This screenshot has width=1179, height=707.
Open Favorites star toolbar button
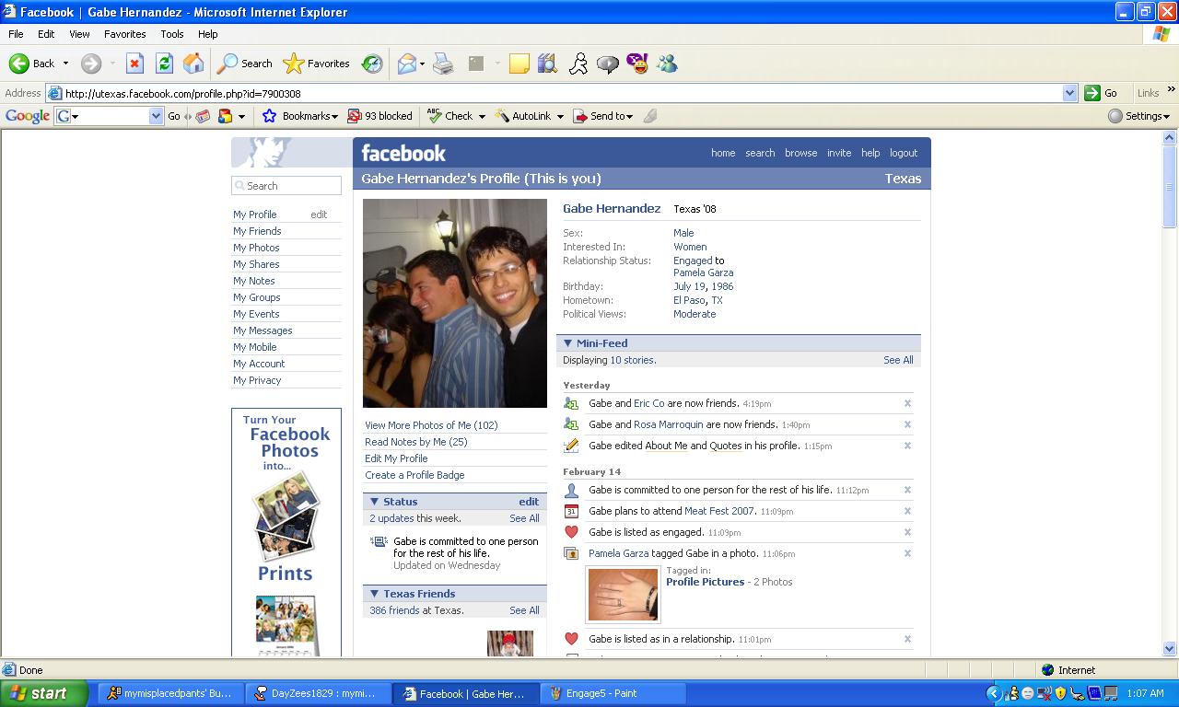(x=317, y=64)
